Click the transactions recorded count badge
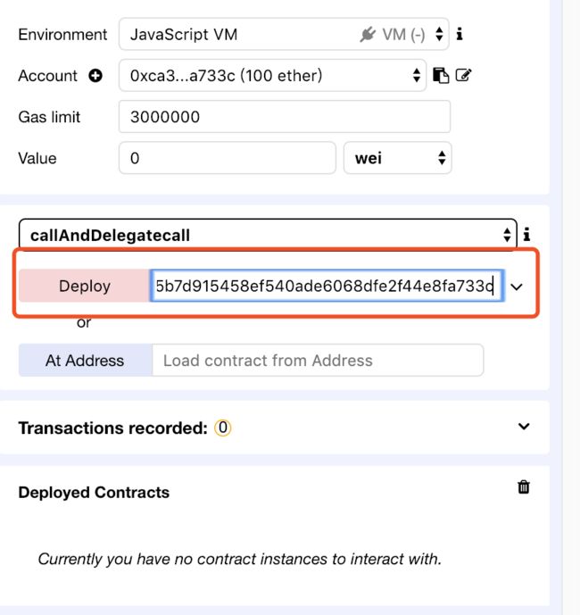 [x=223, y=428]
